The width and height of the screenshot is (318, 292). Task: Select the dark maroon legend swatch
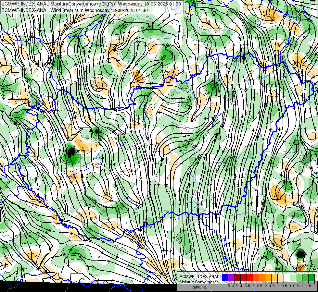point(237,278)
